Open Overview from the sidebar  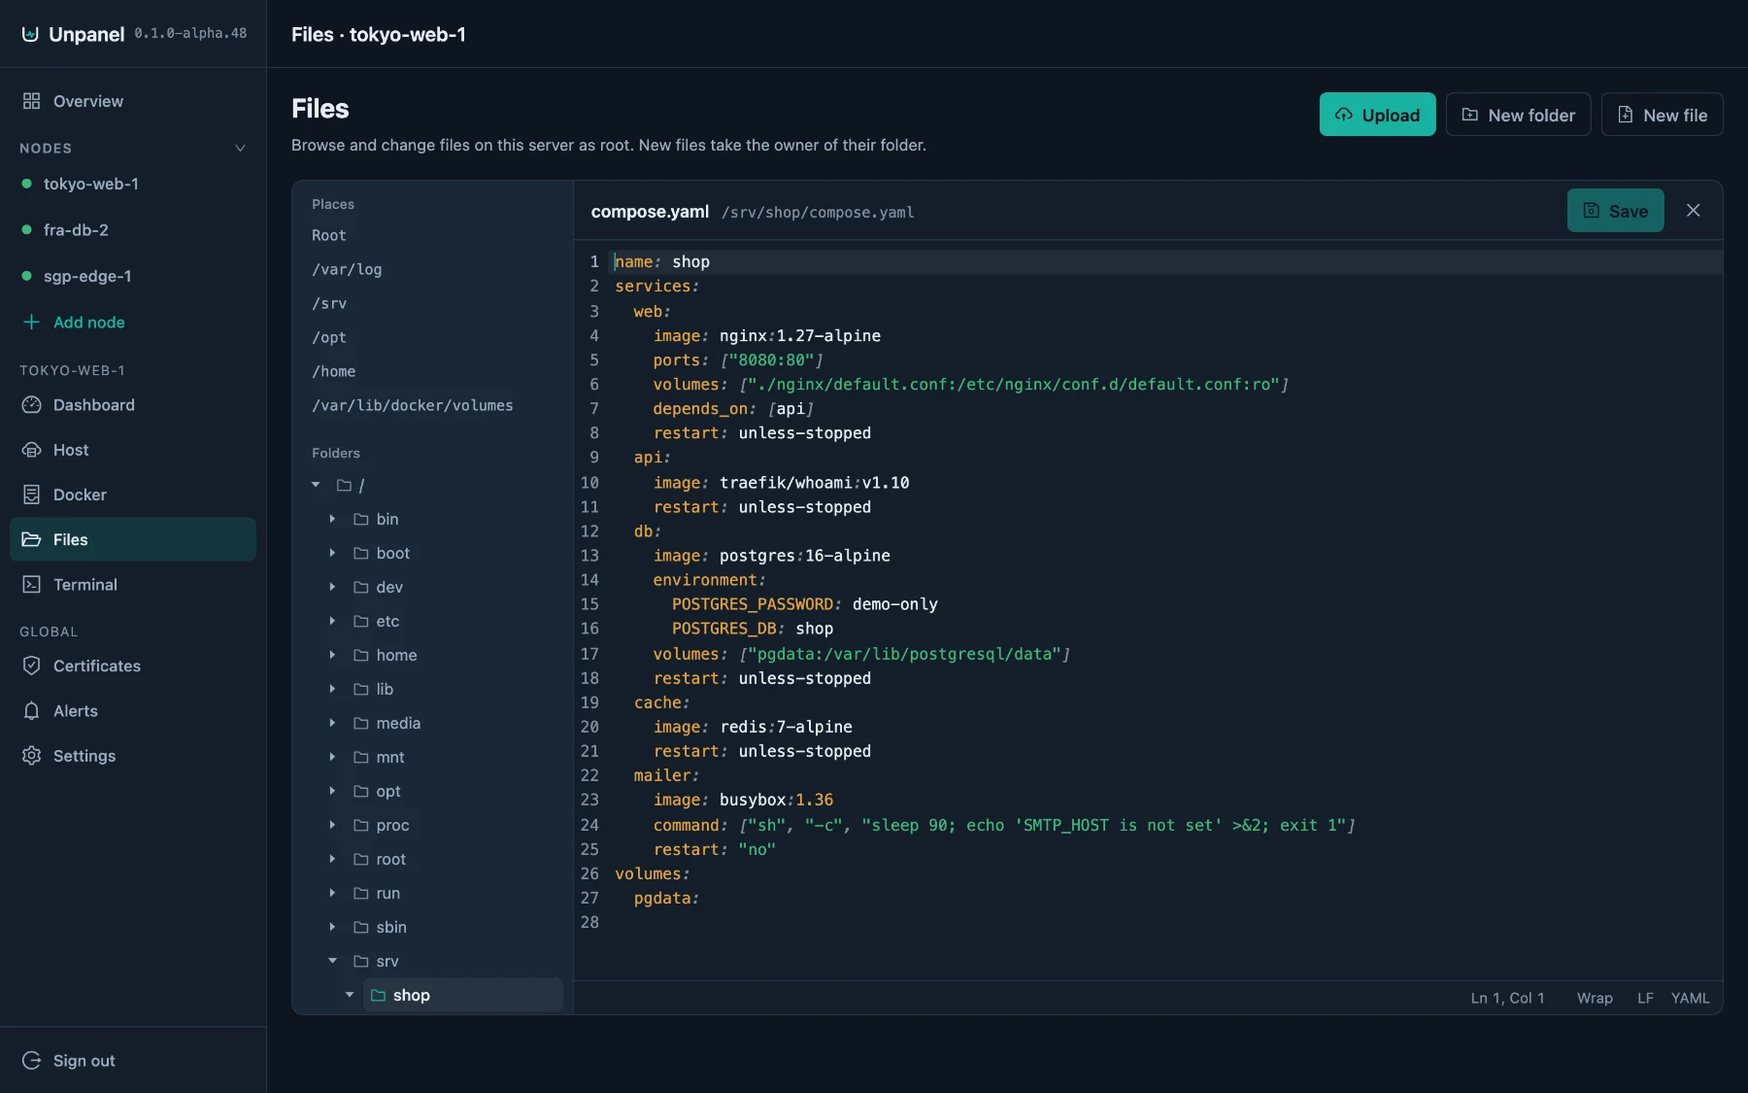[x=133, y=101]
